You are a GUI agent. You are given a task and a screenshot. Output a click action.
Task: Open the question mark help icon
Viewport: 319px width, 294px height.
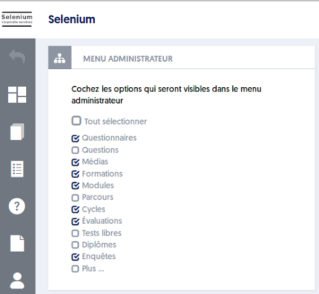[17, 206]
